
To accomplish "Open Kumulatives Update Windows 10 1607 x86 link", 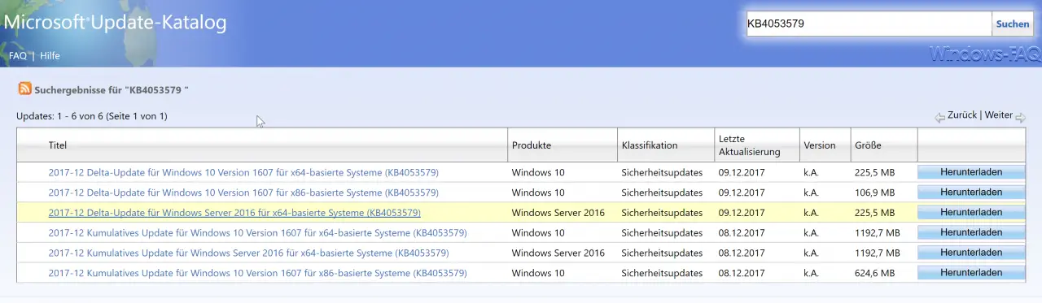I will pos(257,273).
